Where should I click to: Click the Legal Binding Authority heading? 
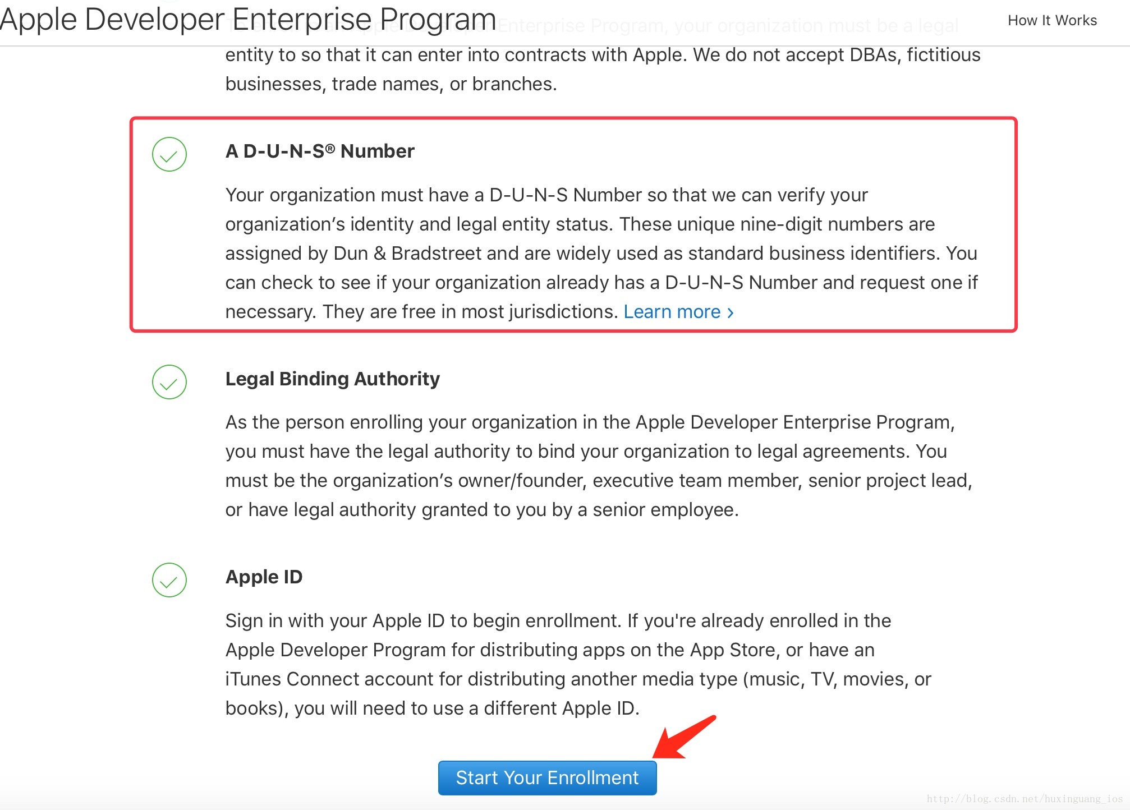point(332,379)
